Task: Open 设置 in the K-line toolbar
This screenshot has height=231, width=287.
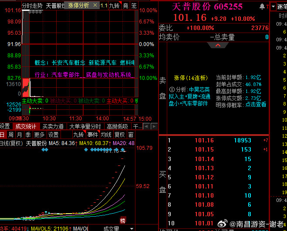Action: (x=54, y=135)
